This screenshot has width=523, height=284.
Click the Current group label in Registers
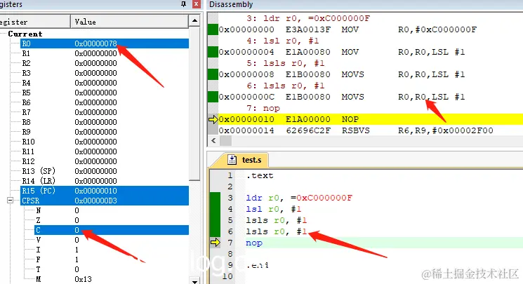pyautogui.click(x=25, y=34)
